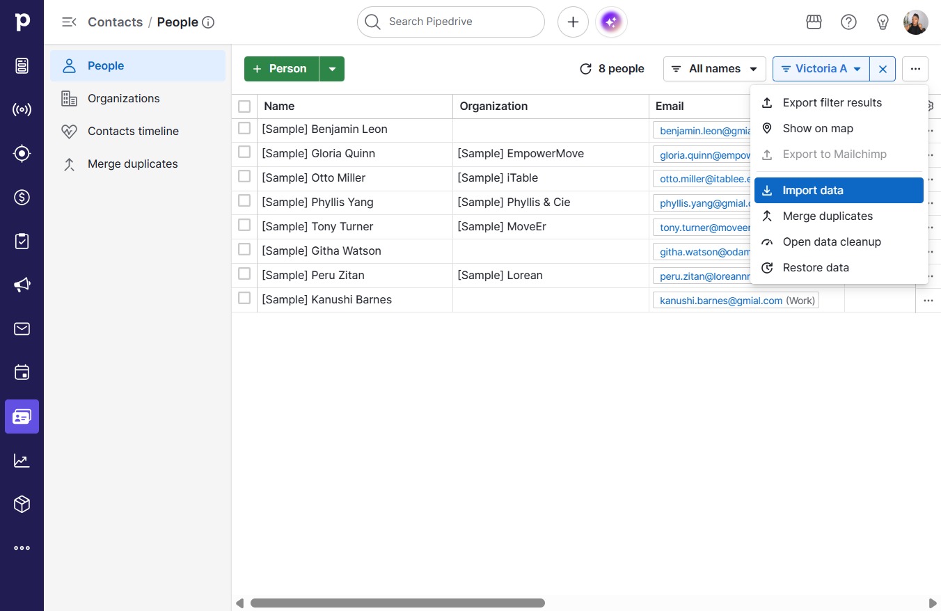
Task: Open Merge duplicates in left navigation
Action: click(x=138, y=164)
